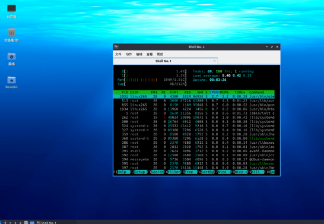324x224 pixels.
Task: Select process row PID 262
Action: (x=194, y=118)
